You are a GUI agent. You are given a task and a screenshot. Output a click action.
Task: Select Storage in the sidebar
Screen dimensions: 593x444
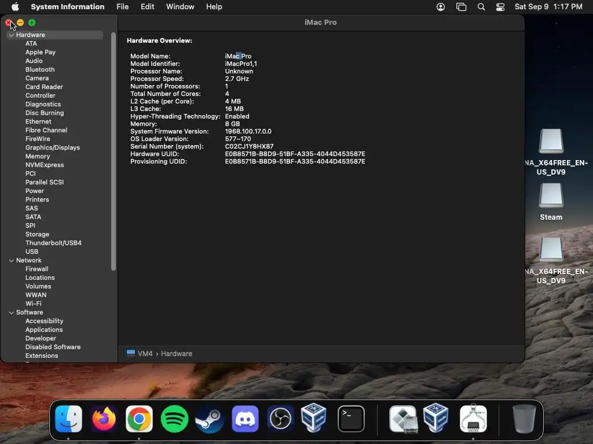(37, 235)
